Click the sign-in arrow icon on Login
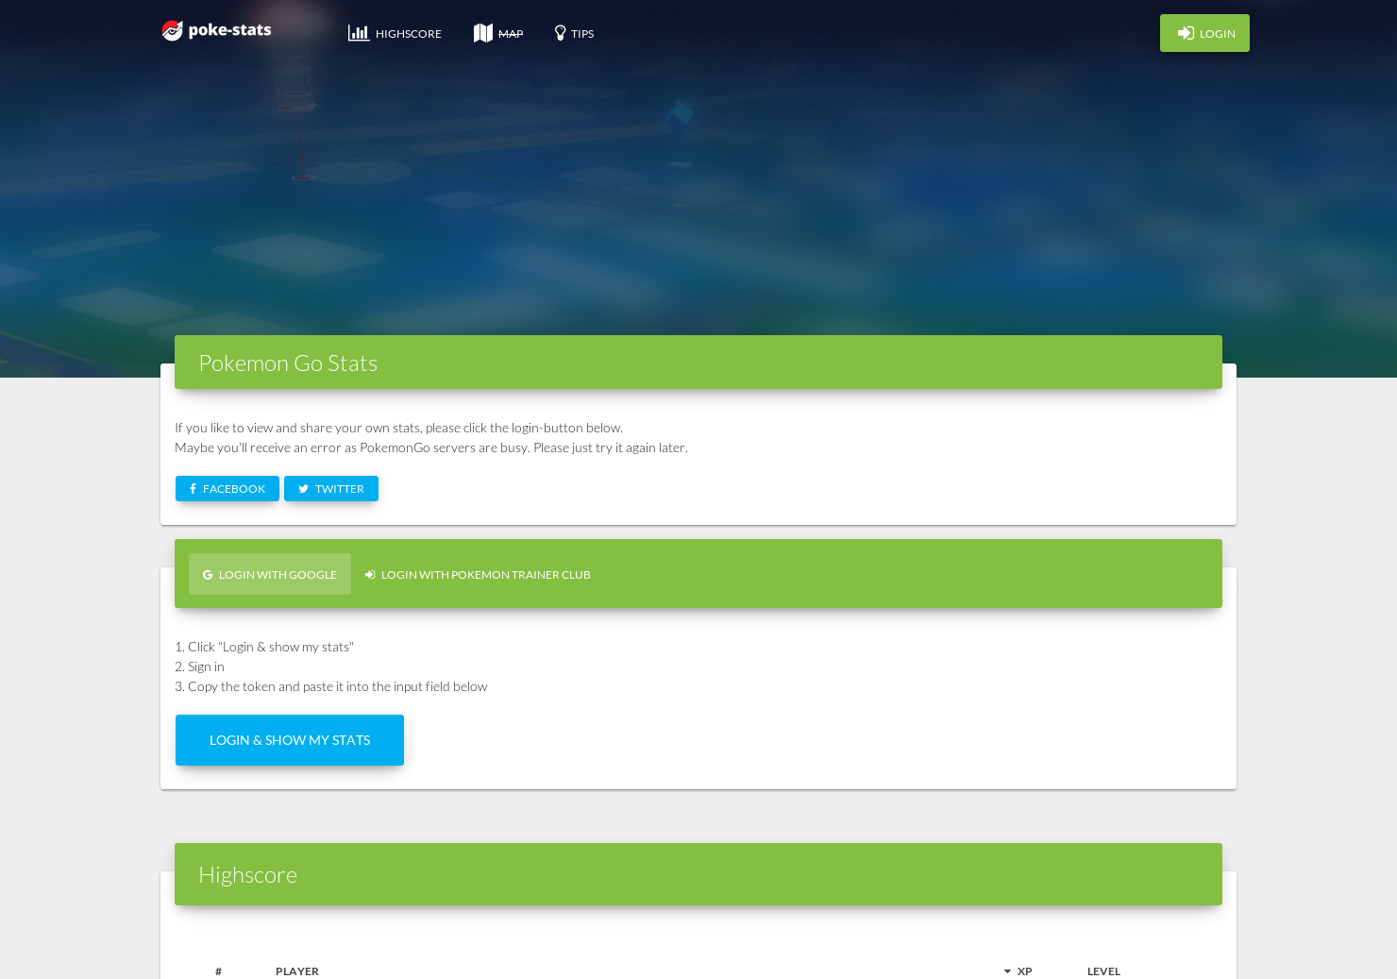The image size is (1397, 979). click(x=1186, y=33)
